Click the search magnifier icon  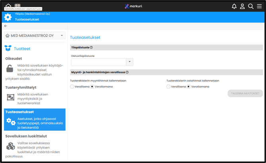point(251,6)
